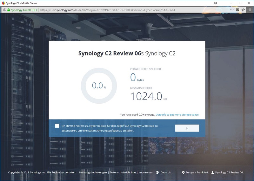Click the 1024.0 GB total storage value
254x181 pixels.
[x=149, y=96]
